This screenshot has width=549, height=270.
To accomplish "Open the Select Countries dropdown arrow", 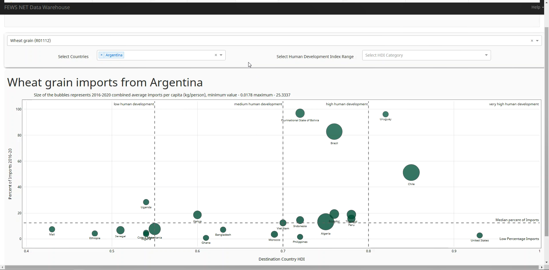I will [221, 55].
